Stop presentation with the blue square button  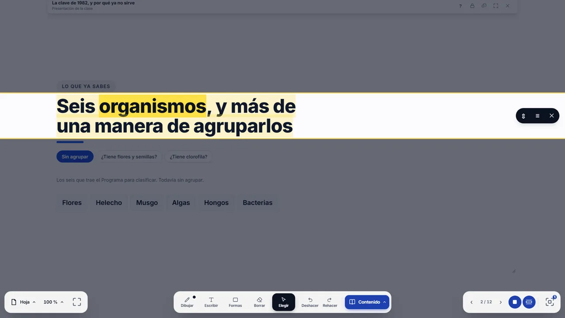(x=515, y=302)
